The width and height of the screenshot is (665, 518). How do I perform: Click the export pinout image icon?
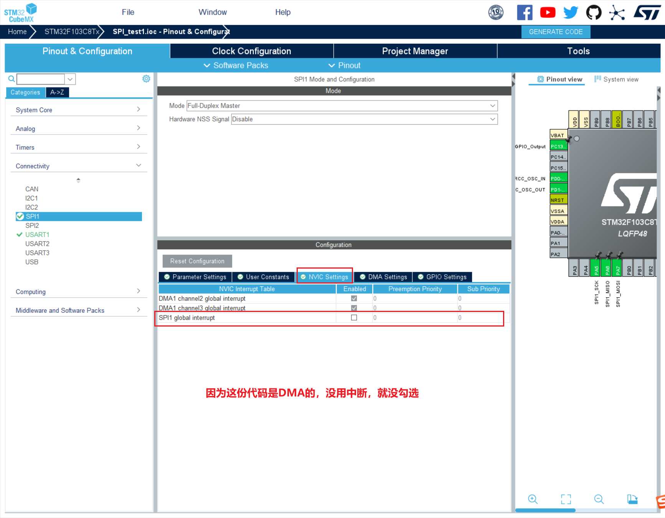632,499
